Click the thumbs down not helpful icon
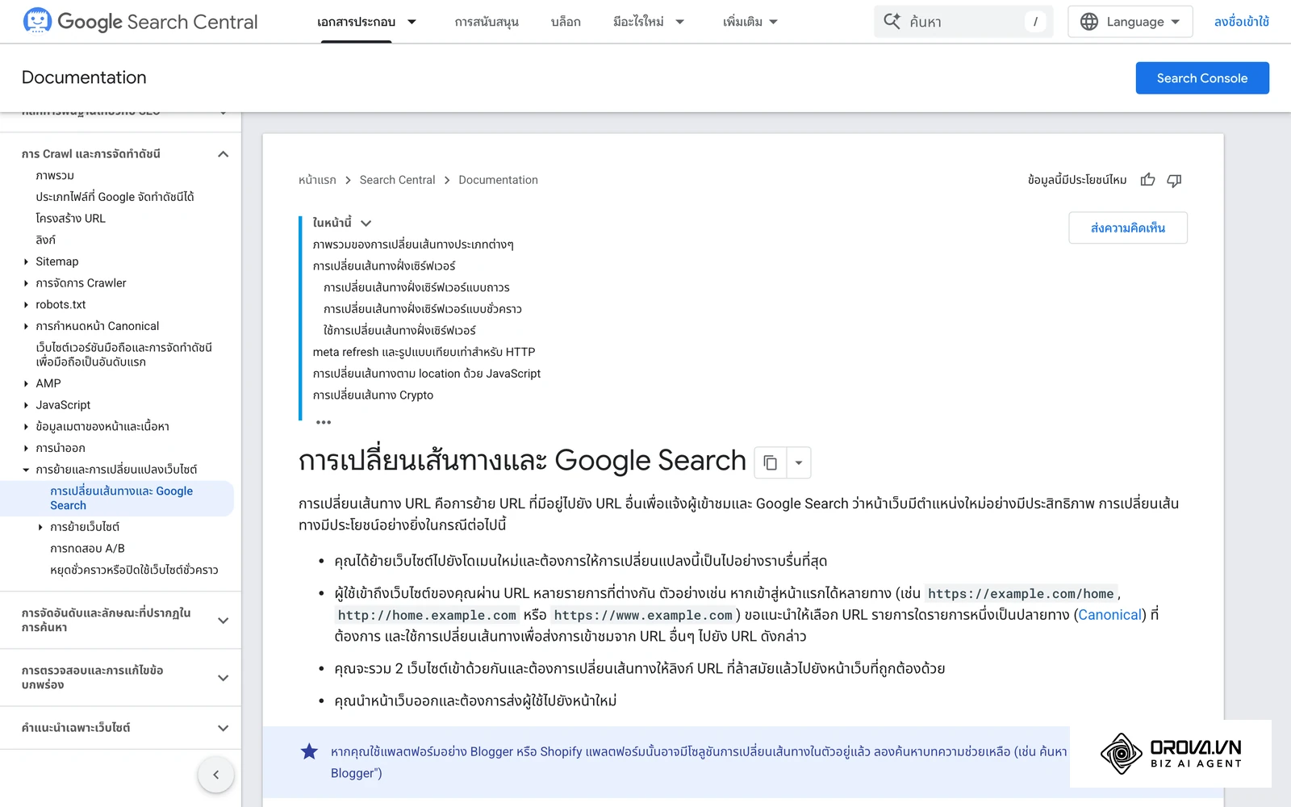Image resolution: width=1291 pixels, height=807 pixels. pyautogui.click(x=1174, y=180)
